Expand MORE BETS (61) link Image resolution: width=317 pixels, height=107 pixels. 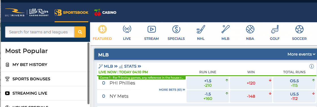pos(172,90)
